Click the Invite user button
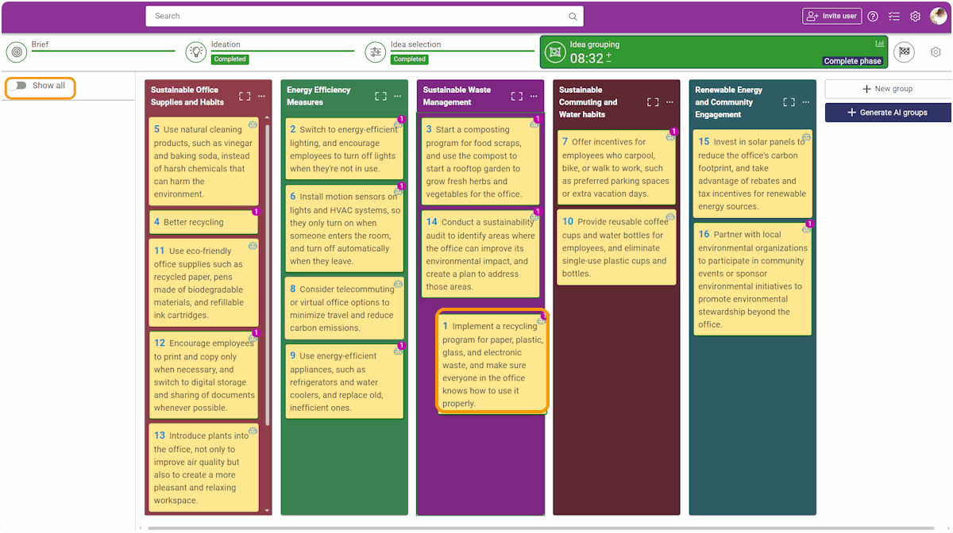Screen dimensions: 953x533 (x=831, y=16)
